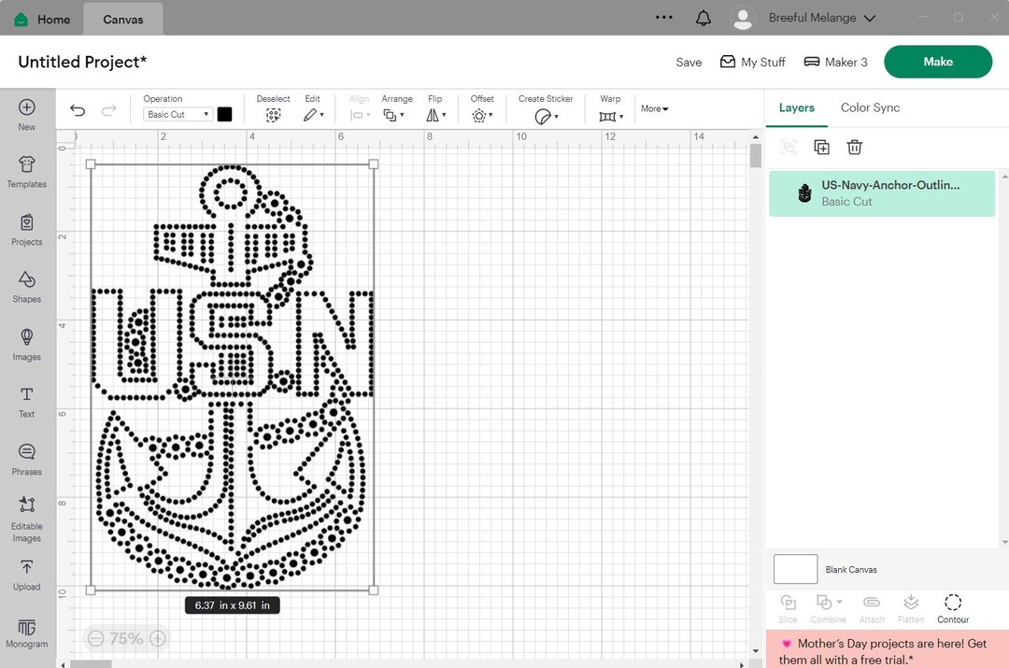
Task: Select the Monogram tool
Action: 26,632
